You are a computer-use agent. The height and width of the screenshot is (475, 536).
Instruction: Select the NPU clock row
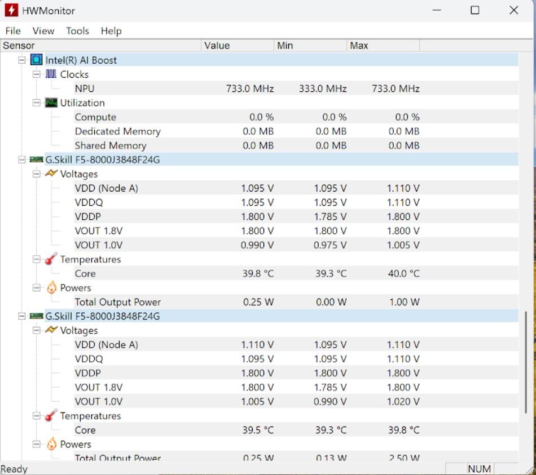[85, 88]
